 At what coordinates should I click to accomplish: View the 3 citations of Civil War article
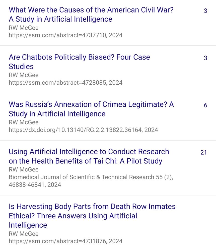click(x=205, y=11)
